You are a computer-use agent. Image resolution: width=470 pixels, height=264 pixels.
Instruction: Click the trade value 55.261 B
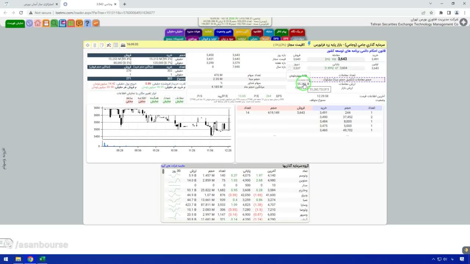point(303,84)
